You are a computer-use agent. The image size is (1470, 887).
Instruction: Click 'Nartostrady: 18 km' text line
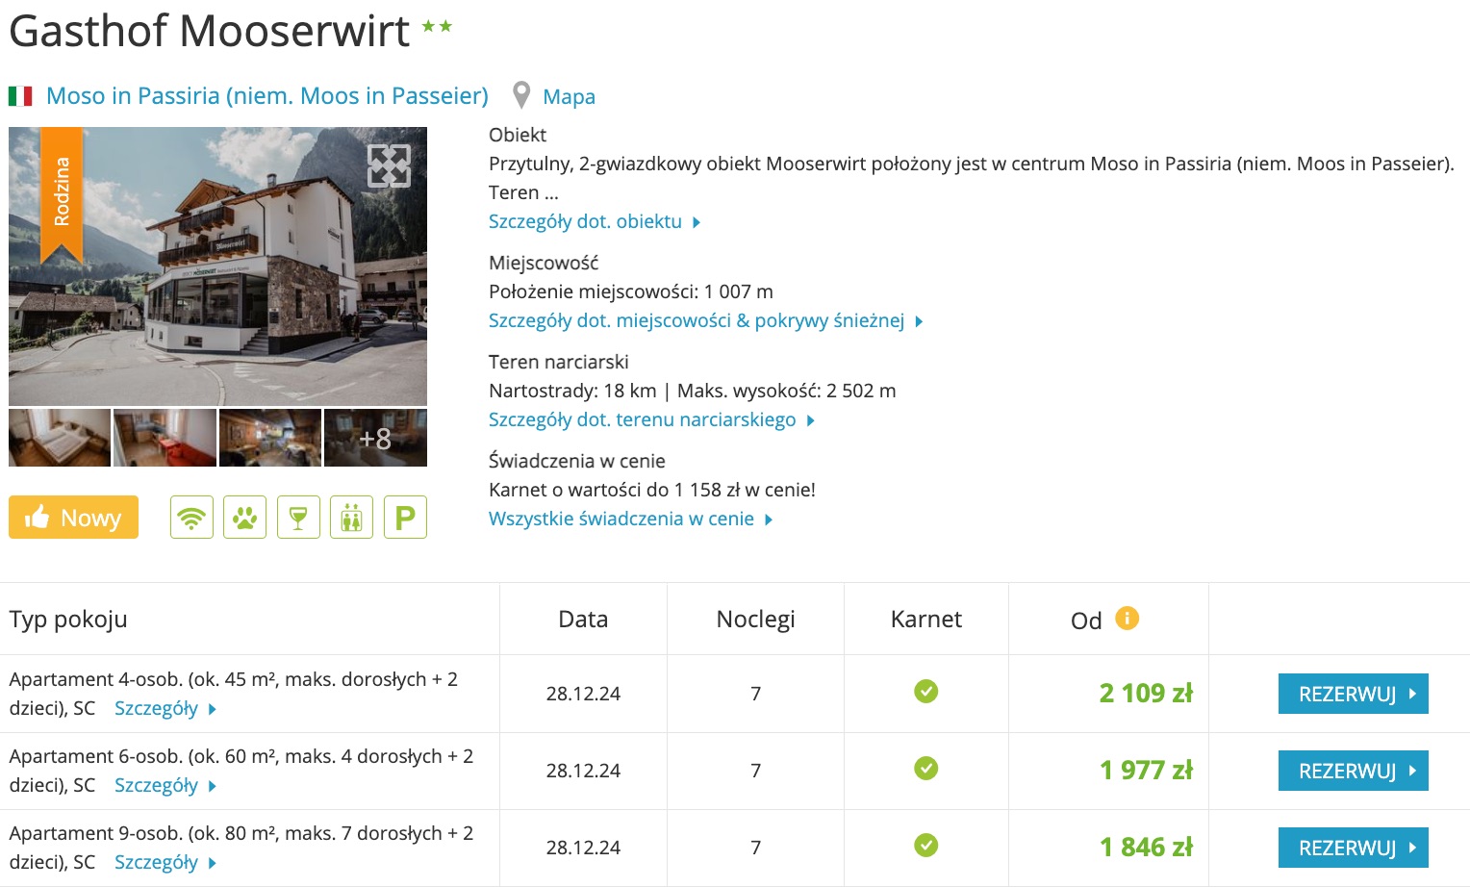point(572,391)
